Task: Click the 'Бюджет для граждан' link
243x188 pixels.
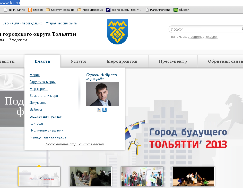Action: [46, 117]
